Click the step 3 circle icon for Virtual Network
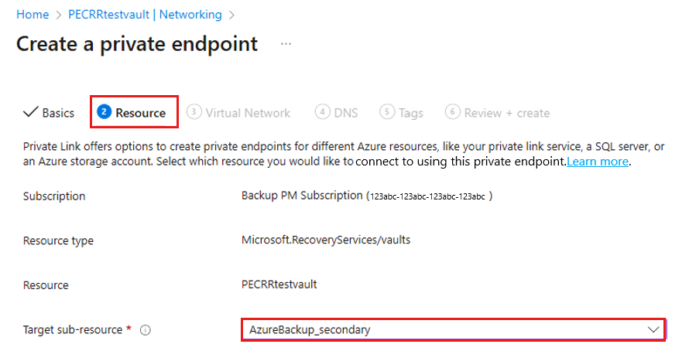689x351 pixels. tap(194, 112)
